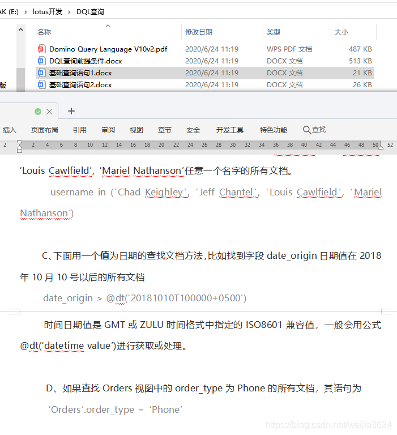
Task: Click the paragraph starting C、下面用一个值为日期
Action: click(x=211, y=255)
